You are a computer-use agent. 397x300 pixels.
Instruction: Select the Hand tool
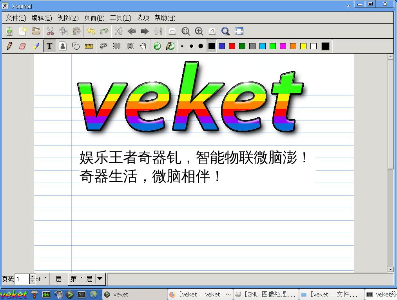coord(143,46)
